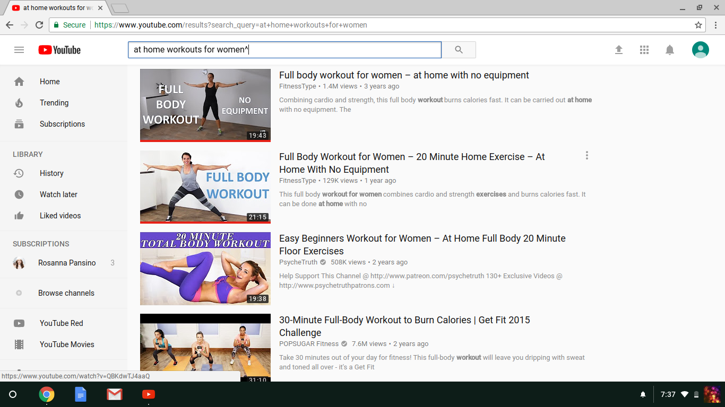Click Rosanna Pansino channel avatar
Screen dimensions: 725x407
[19, 263]
